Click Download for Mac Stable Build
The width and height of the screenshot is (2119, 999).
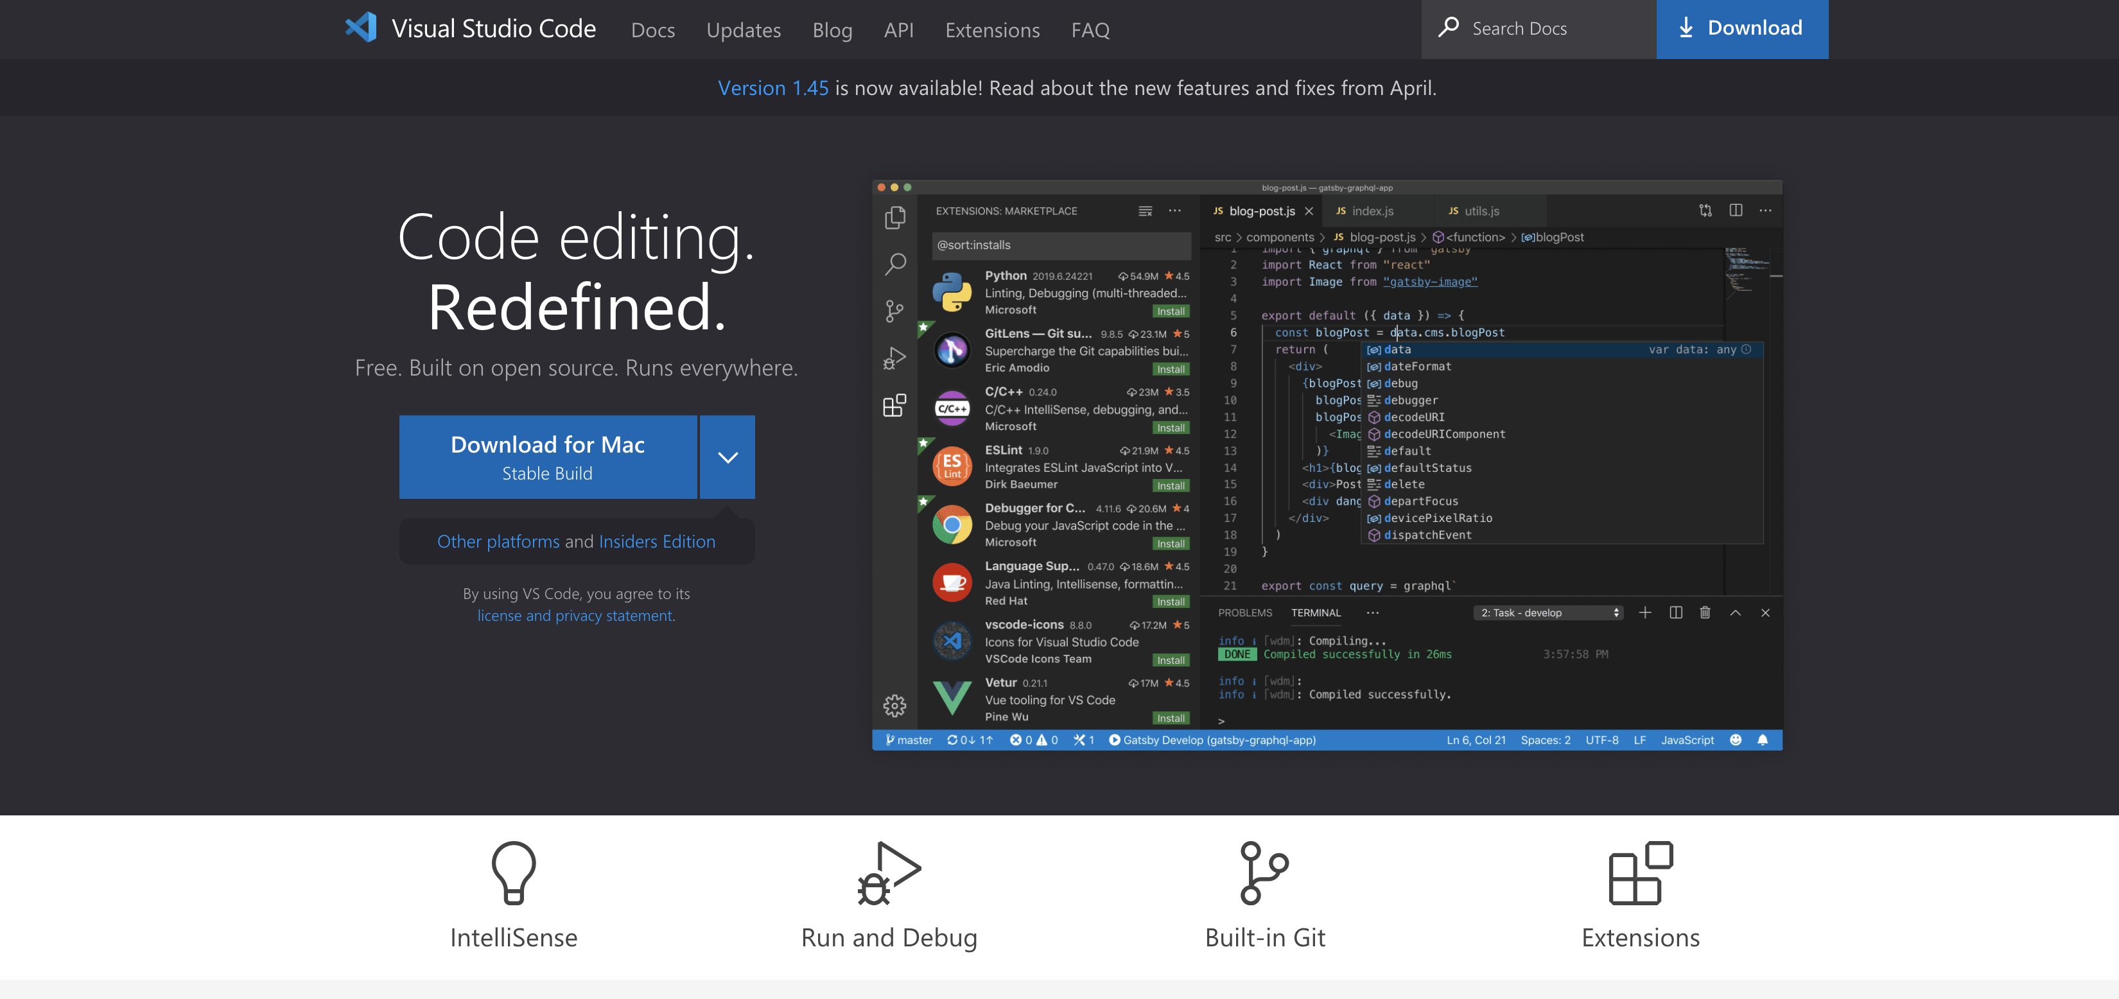point(548,457)
